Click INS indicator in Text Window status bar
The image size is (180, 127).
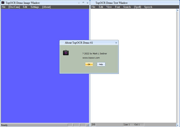tap(94, 125)
